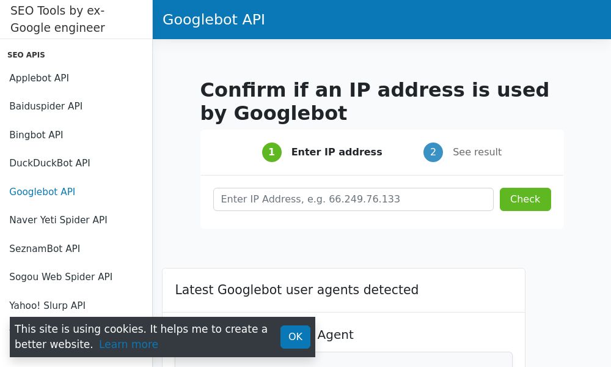Focus the Enter IP Address input field
The width and height of the screenshot is (611, 367).
[x=353, y=199]
